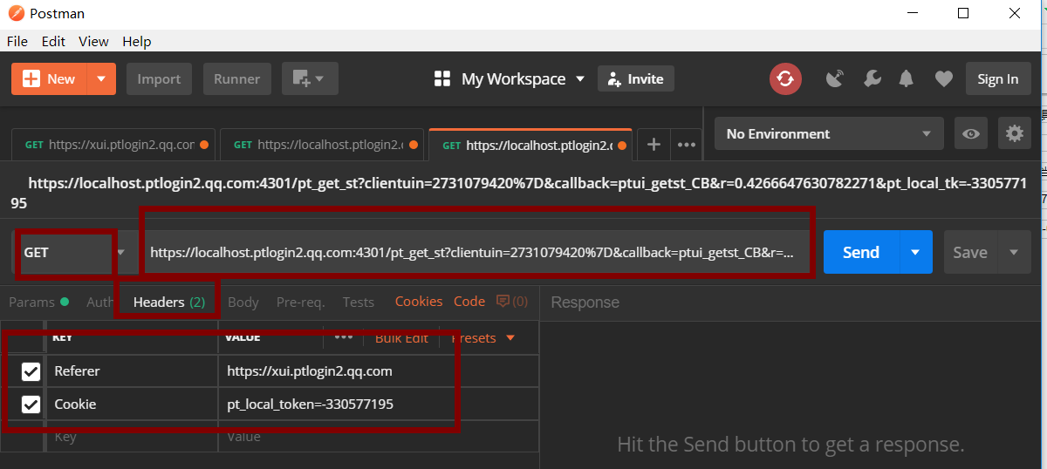Click the Referer key cell

[x=131, y=371]
